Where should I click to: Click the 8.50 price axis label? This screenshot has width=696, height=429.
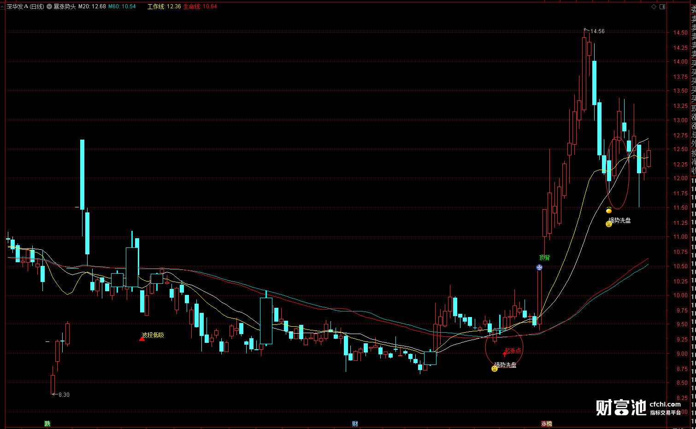(682, 382)
